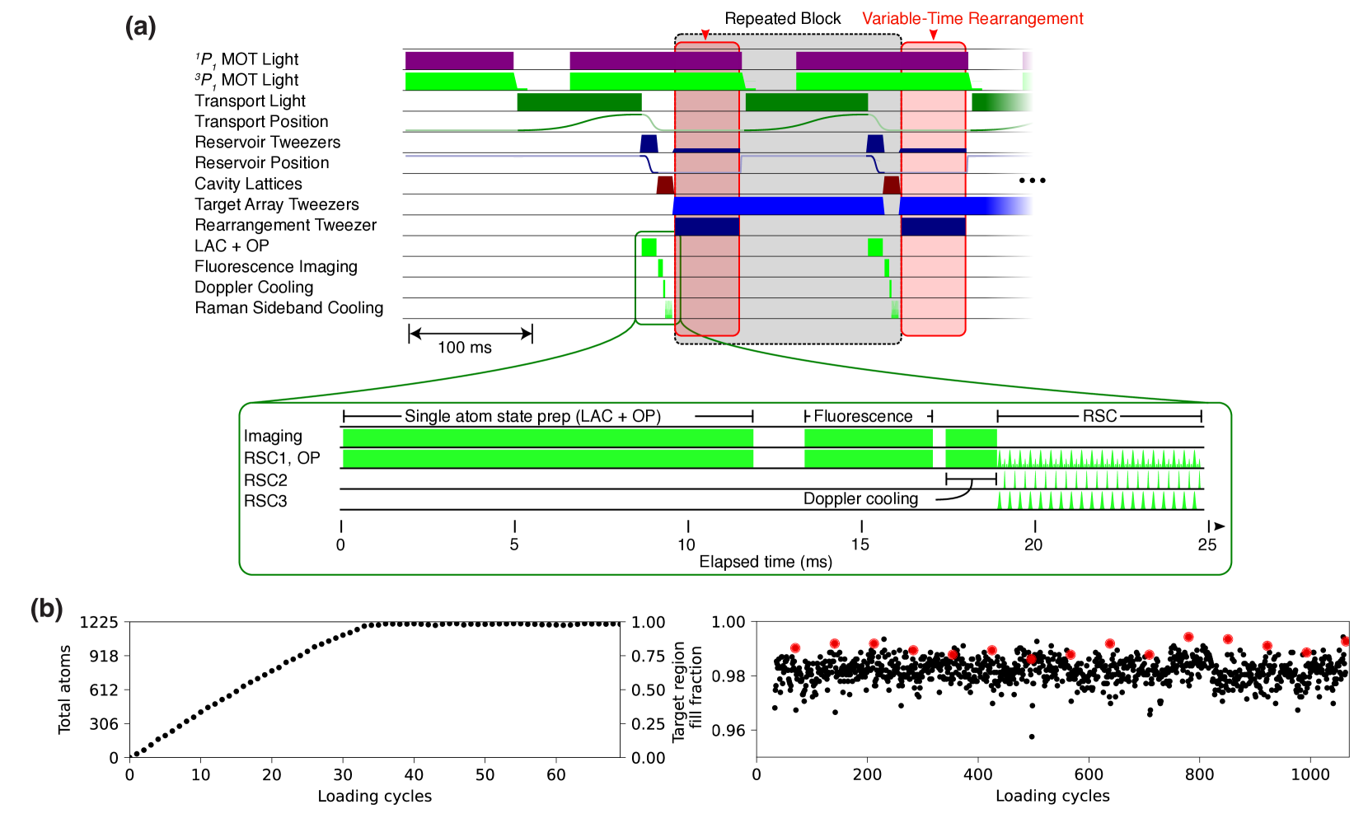Click the first dark red Cavity Lattices pulse
1368x823 pixels.
[x=665, y=185]
